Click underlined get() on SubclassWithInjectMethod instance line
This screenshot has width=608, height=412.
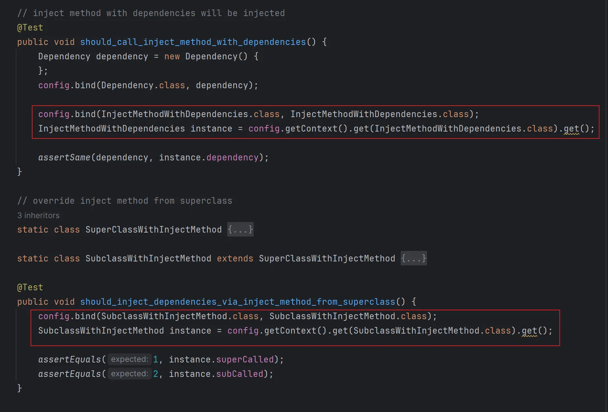pyautogui.click(x=529, y=331)
